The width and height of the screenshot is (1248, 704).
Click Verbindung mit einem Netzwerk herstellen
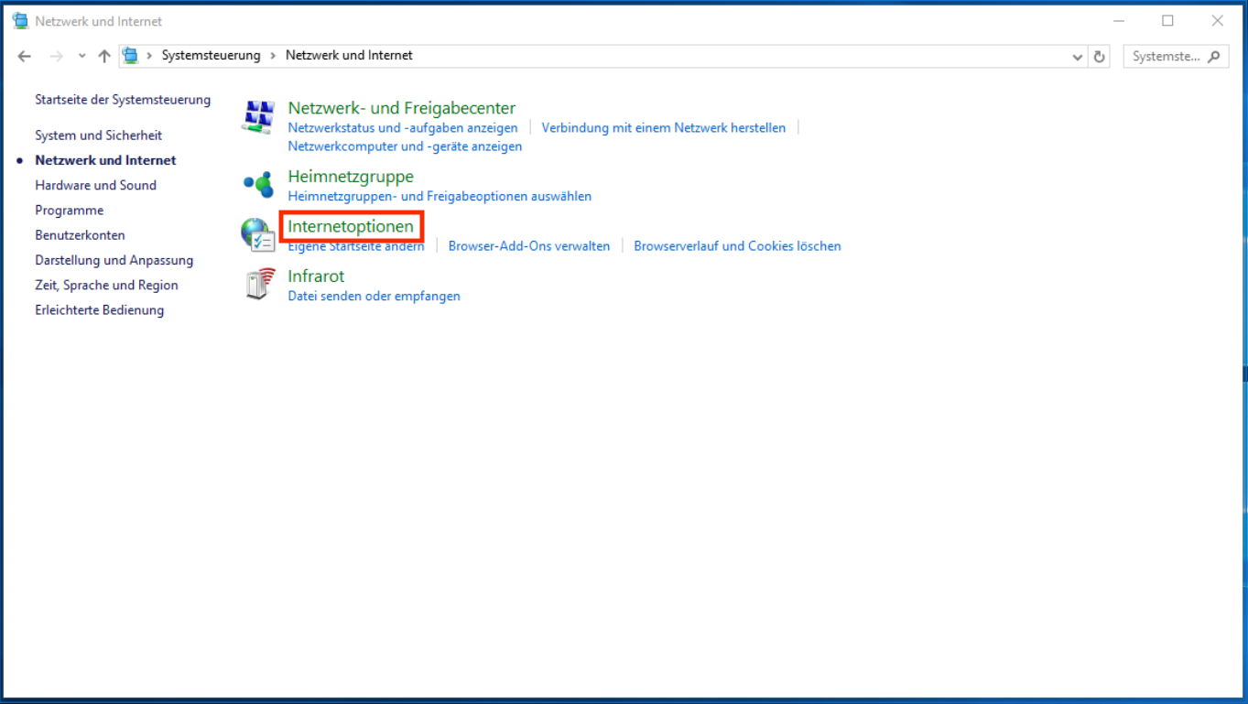click(664, 128)
